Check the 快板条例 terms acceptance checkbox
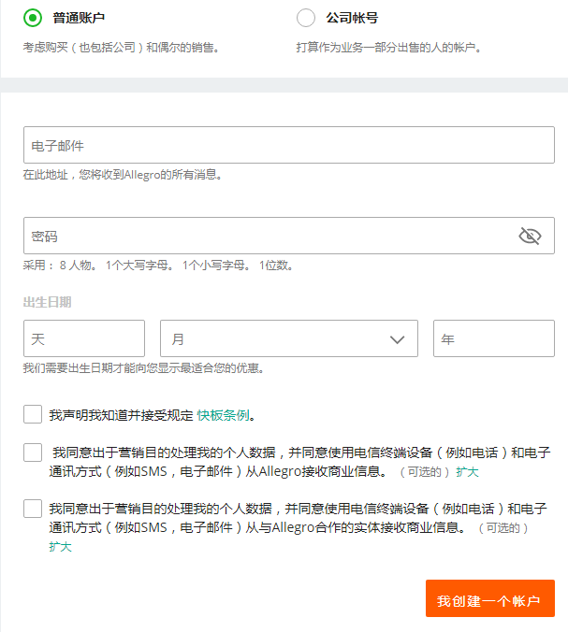This screenshot has height=632, width=568. coord(33,414)
